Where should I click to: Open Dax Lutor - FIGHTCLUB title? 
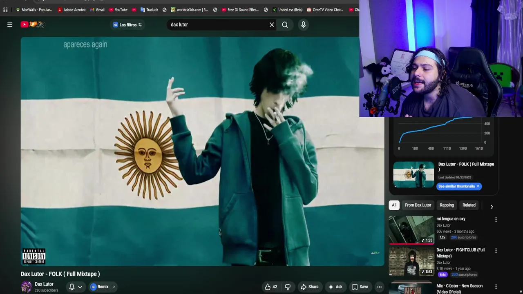click(x=460, y=253)
